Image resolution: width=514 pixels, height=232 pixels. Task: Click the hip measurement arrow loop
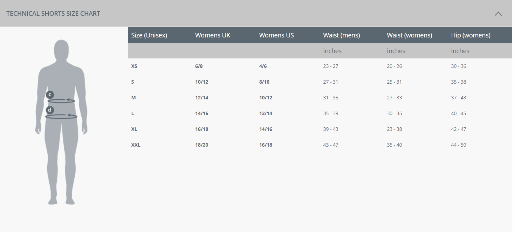(62, 116)
